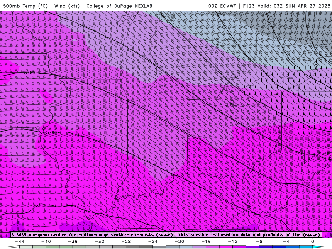332x249 pixels.
Task: Click the -4 color scale label
Action: pos(286,242)
